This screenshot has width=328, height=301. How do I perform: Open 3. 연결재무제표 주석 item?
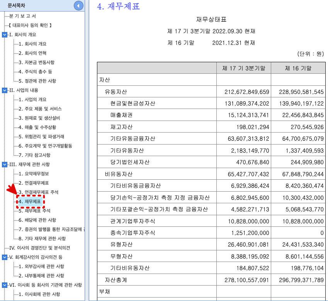(x=38, y=192)
